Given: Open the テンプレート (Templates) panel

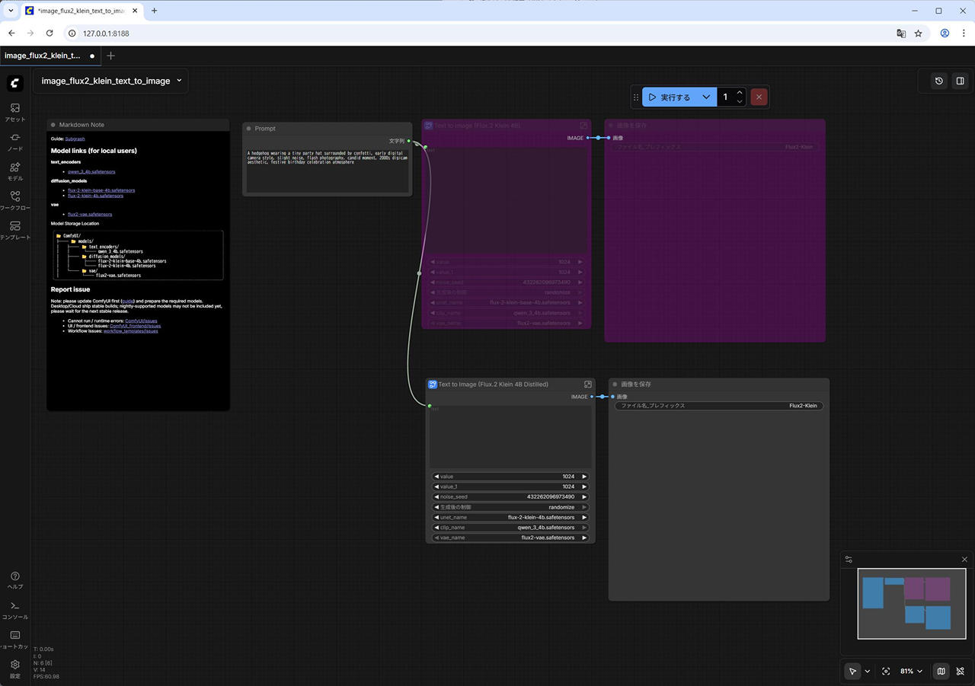Looking at the screenshot, I should pos(14,230).
